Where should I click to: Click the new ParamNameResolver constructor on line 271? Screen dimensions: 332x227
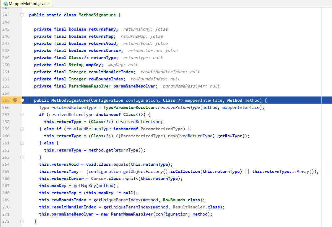pos(132,214)
